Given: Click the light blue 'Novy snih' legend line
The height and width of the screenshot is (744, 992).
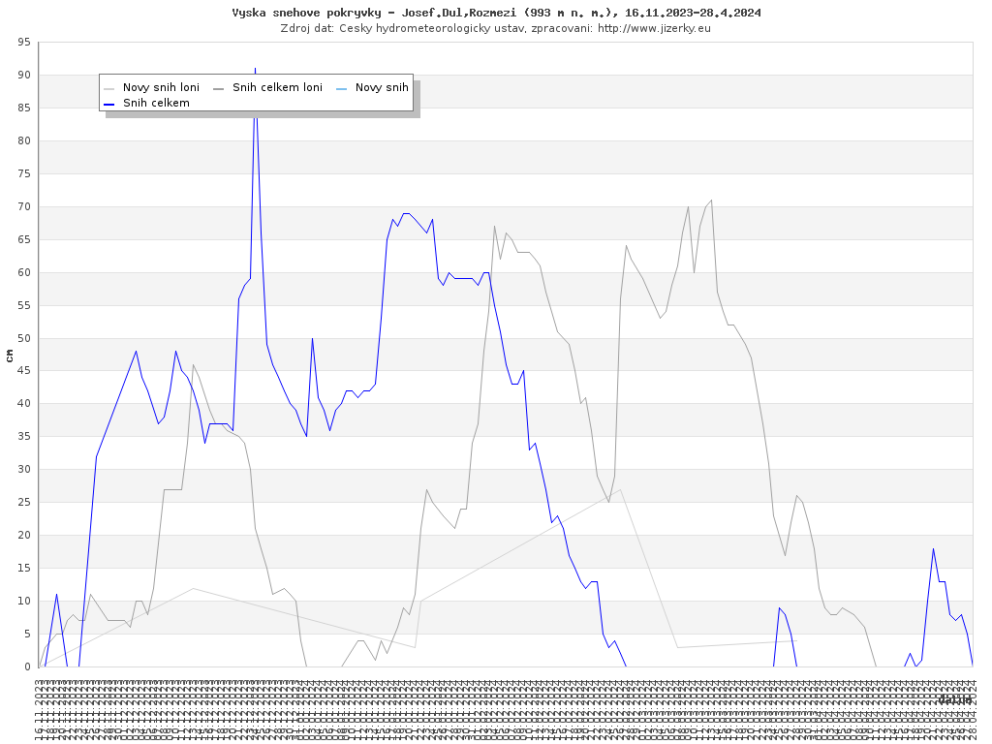Looking at the screenshot, I should [x=341, y=88].
